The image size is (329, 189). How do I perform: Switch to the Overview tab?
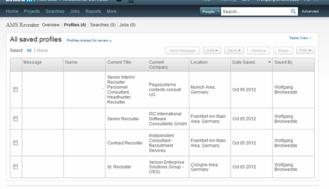[51, 24]
